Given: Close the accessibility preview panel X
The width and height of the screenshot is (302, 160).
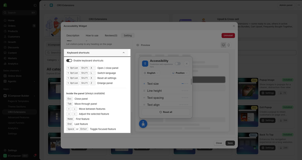Looking at the screenshot, I should click(187, 64).
